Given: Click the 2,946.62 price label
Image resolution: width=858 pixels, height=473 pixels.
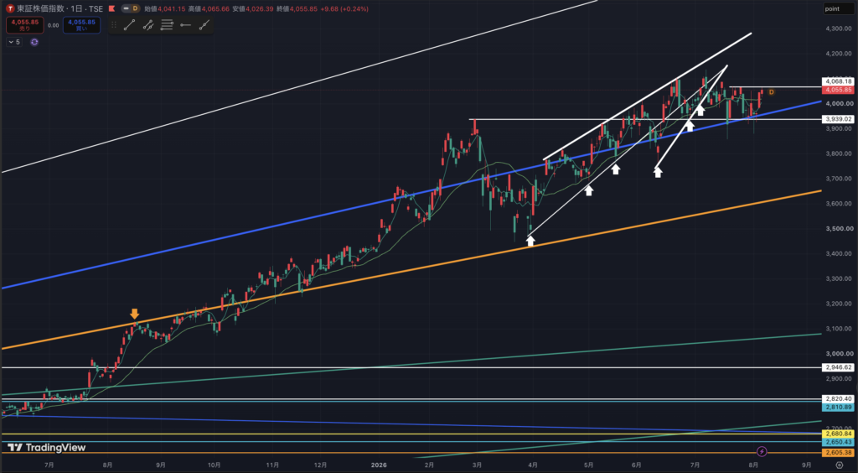Looking at the screenshot, I should point(838,367).
